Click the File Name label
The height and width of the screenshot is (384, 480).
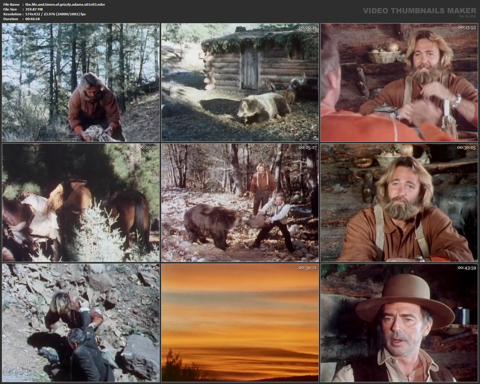pos(12,4)
